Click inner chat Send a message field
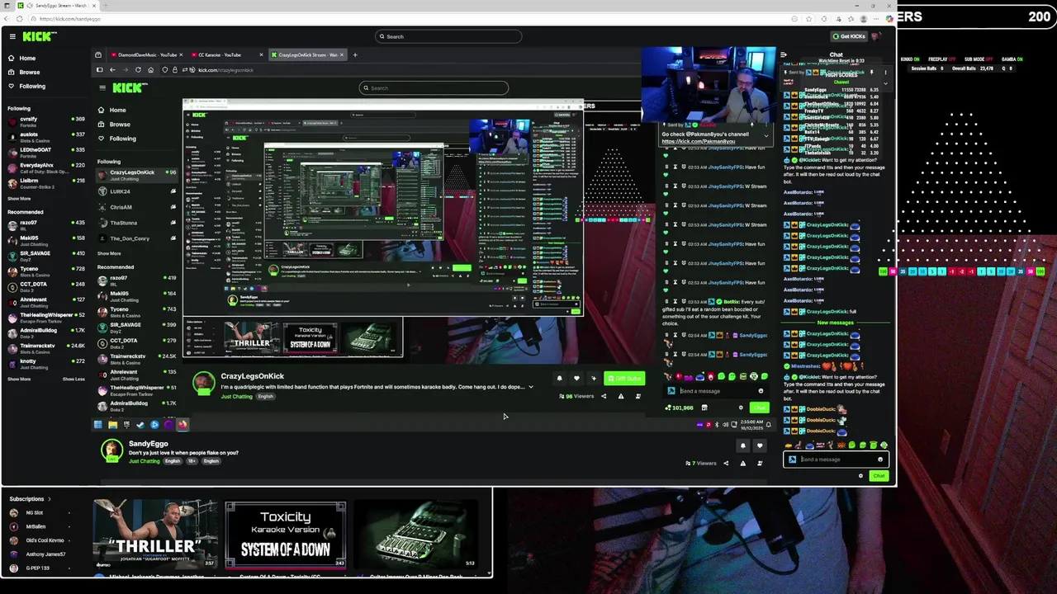 (x=717, y=391)
